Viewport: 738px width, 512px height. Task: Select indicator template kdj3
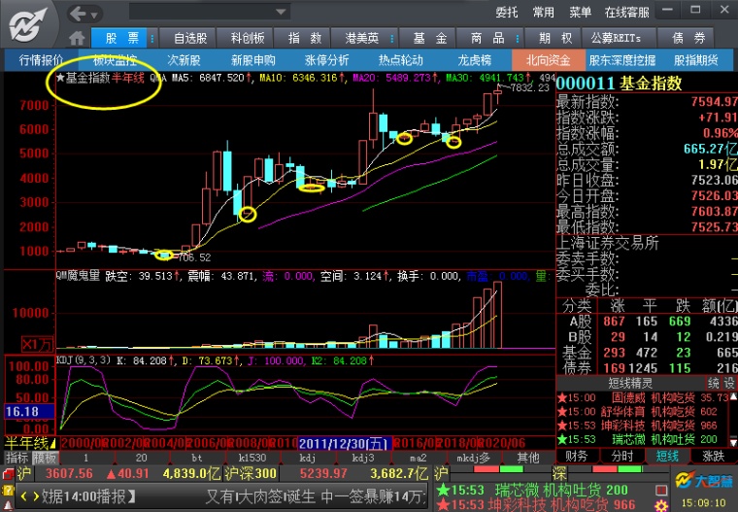363,458
